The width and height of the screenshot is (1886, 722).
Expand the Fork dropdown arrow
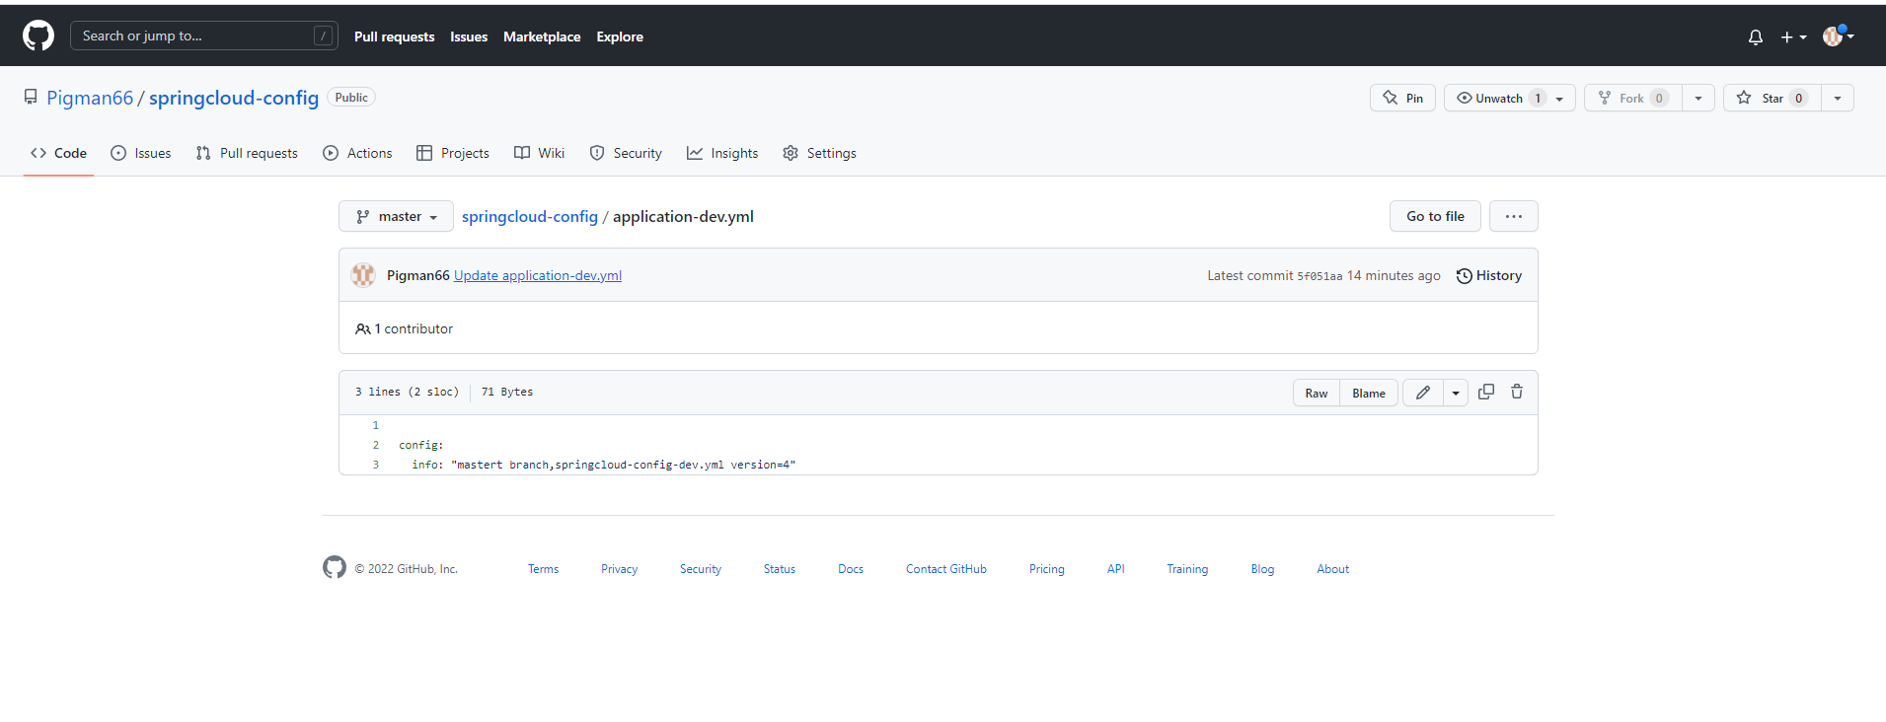tap(1698, 98)
